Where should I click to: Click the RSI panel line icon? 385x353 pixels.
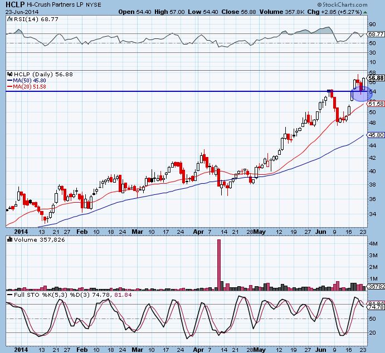9,19
